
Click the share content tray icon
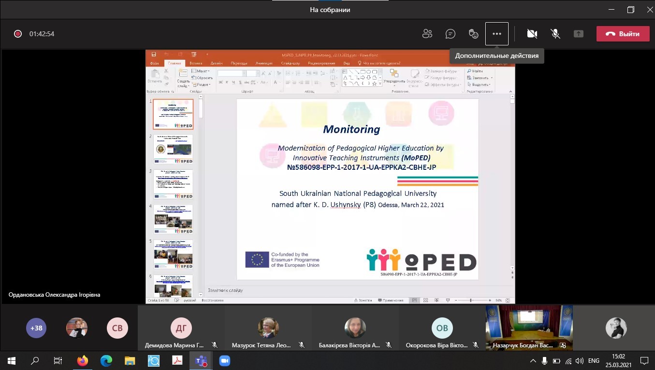point(578,34)
